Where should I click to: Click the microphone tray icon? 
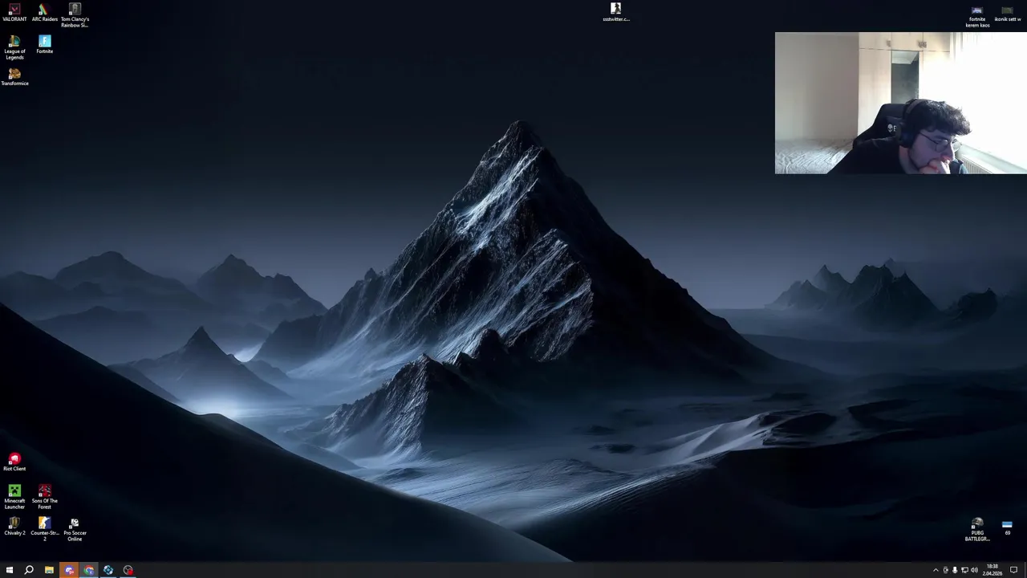(955, 570)
